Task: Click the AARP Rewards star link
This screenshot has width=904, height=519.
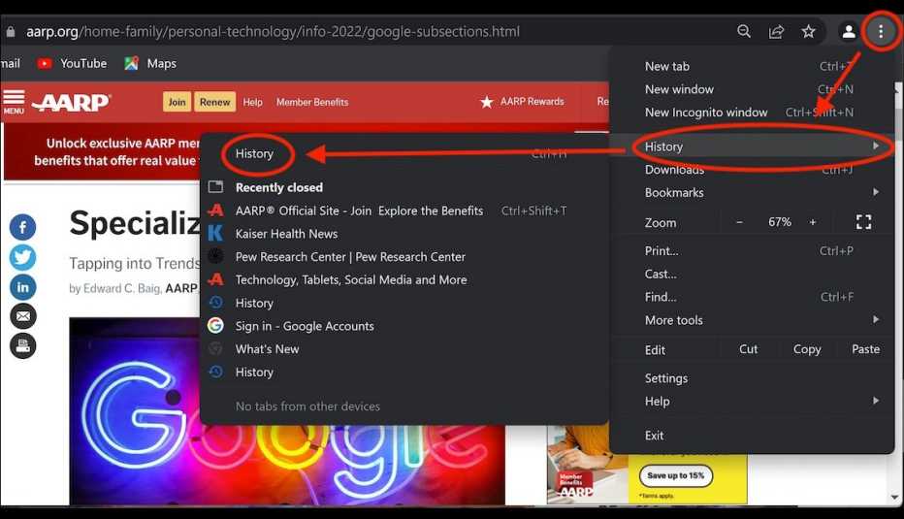Action: (x=522, y=102)
